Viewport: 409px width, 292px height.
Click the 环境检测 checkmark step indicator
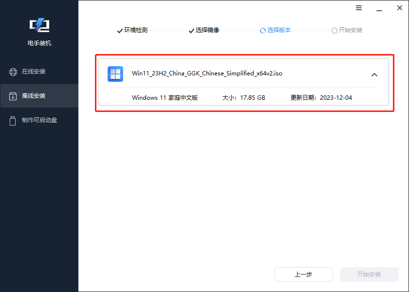(120, 30)
